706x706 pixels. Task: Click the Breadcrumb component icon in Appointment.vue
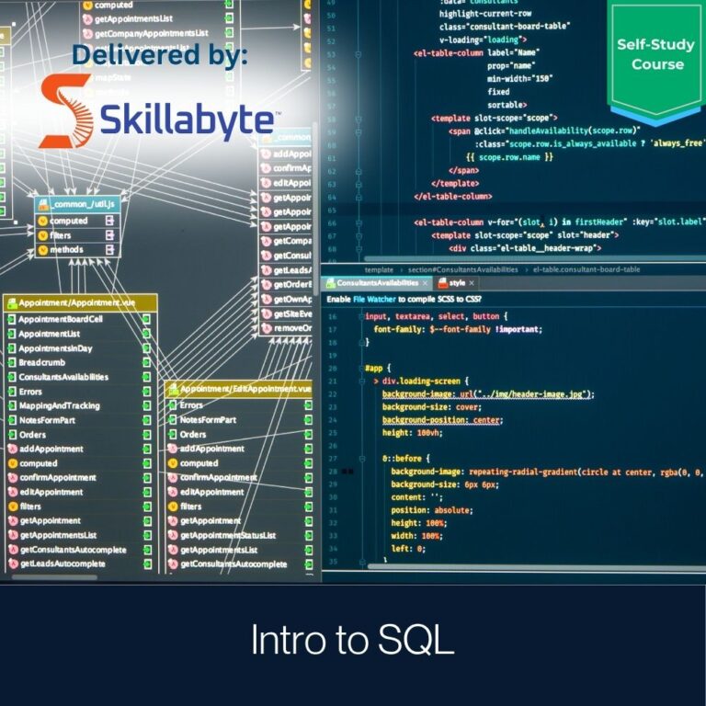(12, 362)
